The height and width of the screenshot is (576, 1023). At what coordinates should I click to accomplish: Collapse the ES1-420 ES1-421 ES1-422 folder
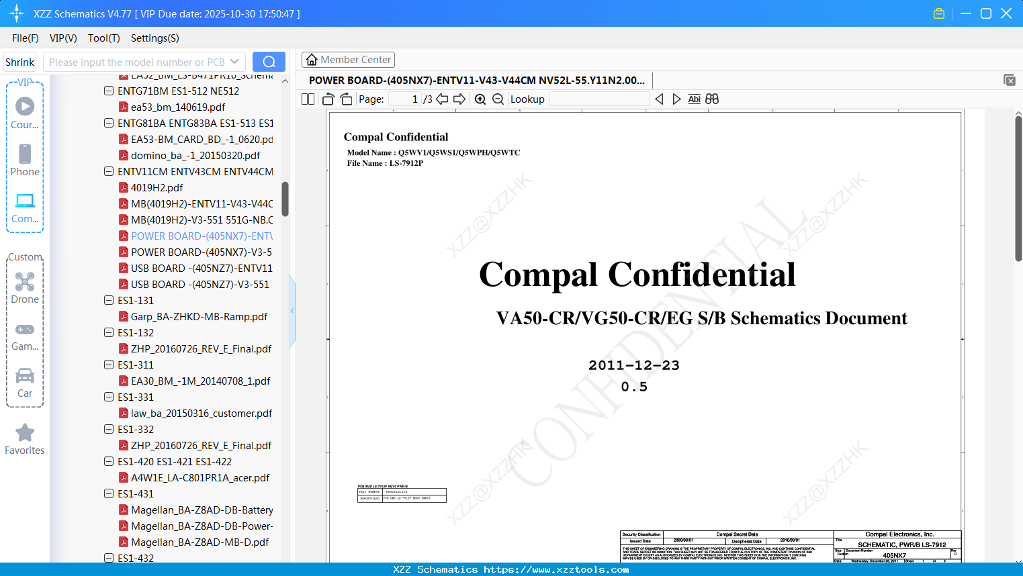[x=109, y=461]
